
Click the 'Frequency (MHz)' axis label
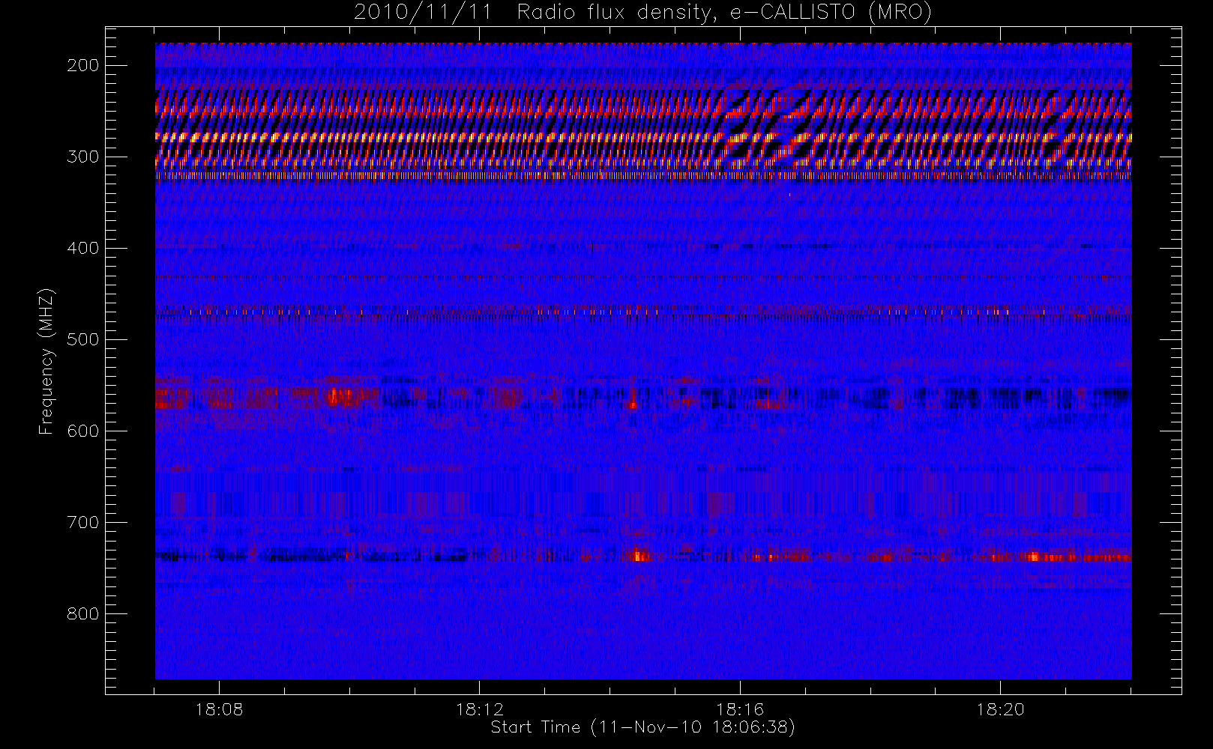[46, 361]
